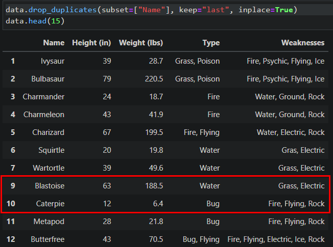
Task: Select the Name column header
Action: (x=54, y=43)
